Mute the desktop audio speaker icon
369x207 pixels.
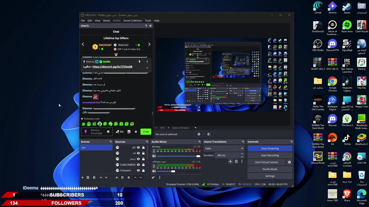click(x=154, y=171)
